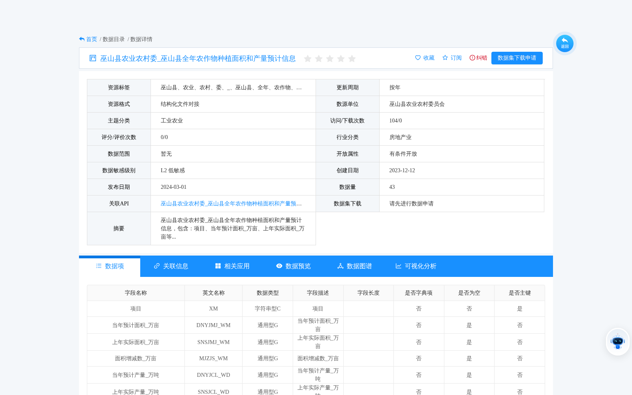Click the 字段名称 column header
Image resolution: width=632 pixels, height=395 pixels.
pos(136,293)
